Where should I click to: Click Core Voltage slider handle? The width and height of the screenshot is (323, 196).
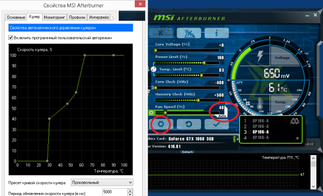point(156,50)
